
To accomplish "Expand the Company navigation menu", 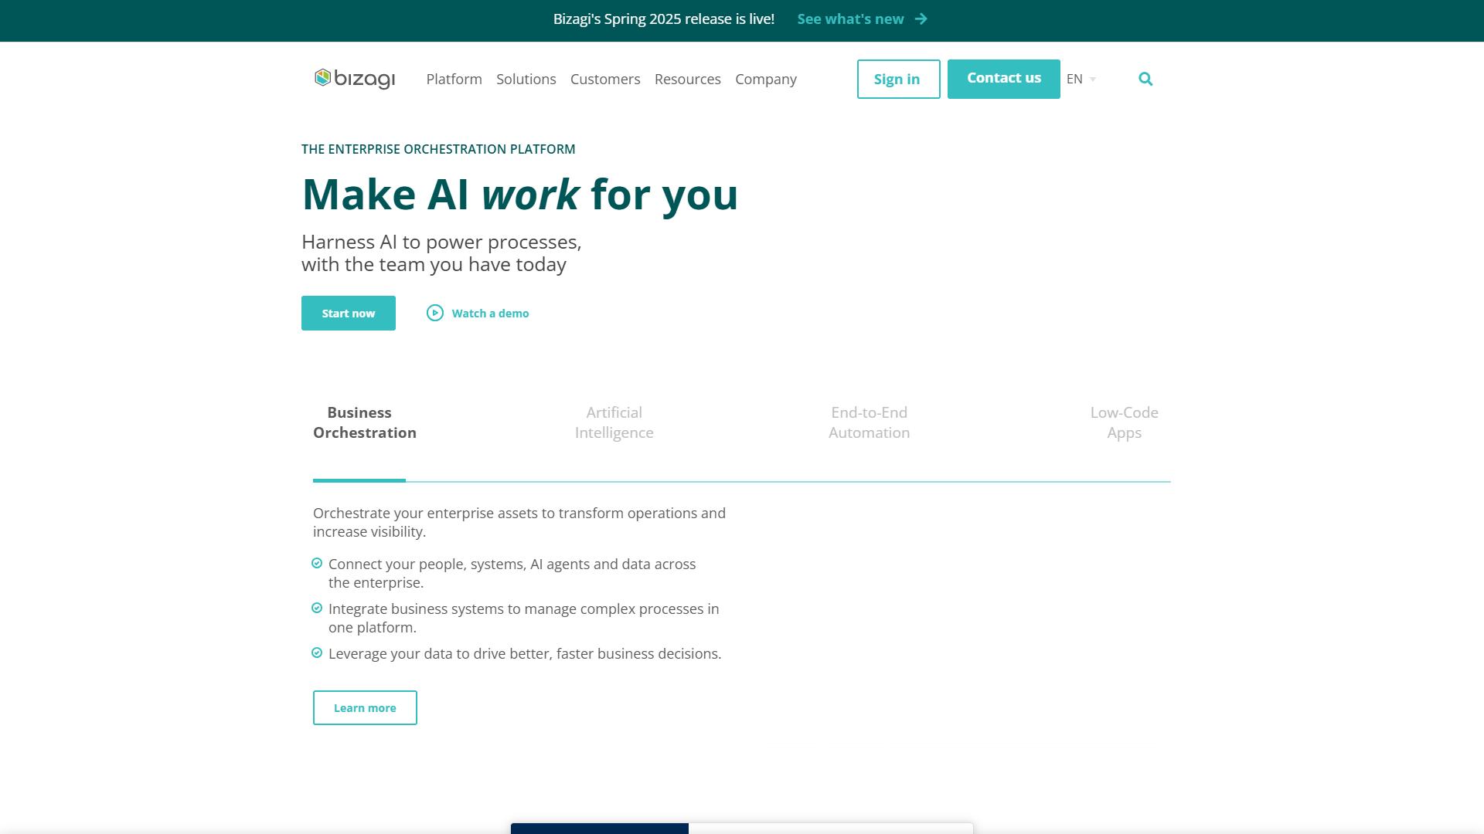I will [766, 79].
